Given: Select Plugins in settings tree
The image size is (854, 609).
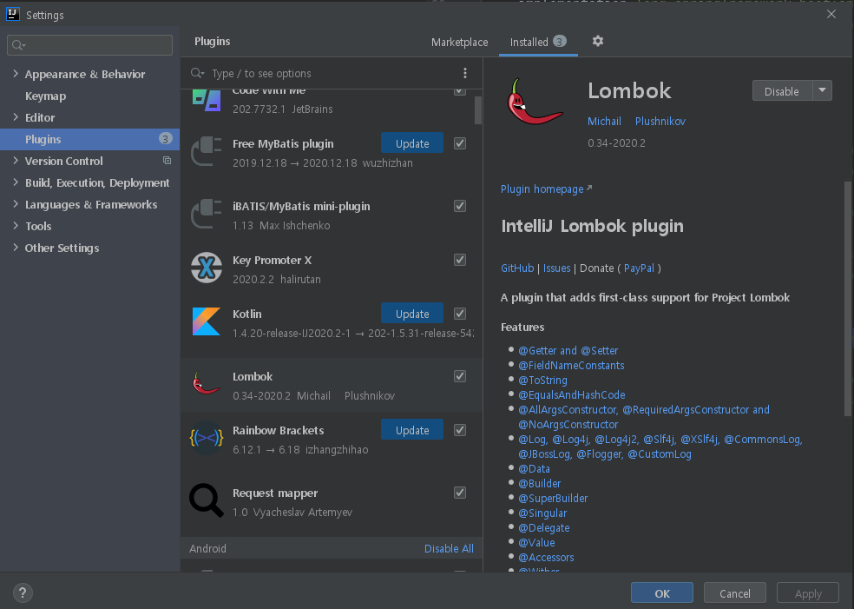Looking at the screenshot, I should [90, 139].
